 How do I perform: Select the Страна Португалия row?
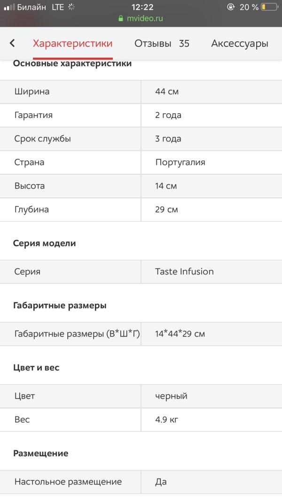click(141, 163)
